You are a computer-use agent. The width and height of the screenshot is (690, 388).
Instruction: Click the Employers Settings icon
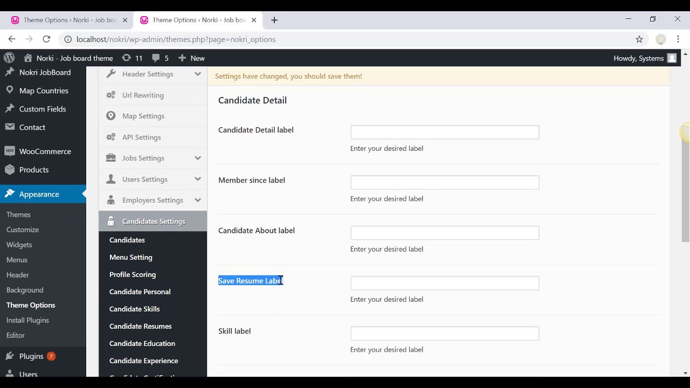[x=111, y=200]
